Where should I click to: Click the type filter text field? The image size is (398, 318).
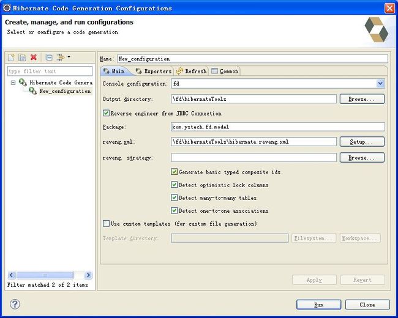(x=50, y=72)
